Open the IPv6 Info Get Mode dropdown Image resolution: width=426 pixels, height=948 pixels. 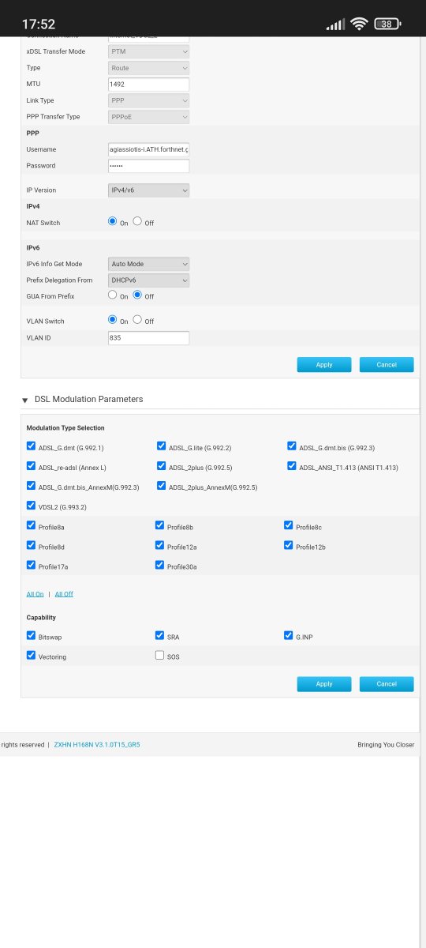pyautogui.click(x=148, y=264)
